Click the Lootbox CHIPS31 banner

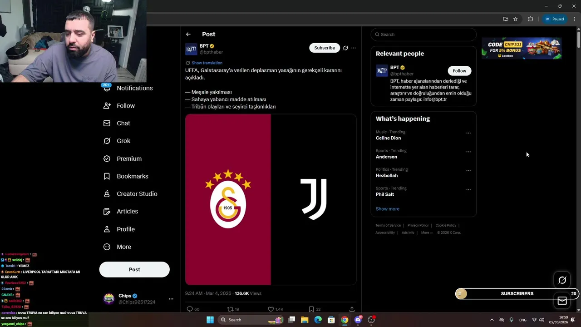click(522, 49)
